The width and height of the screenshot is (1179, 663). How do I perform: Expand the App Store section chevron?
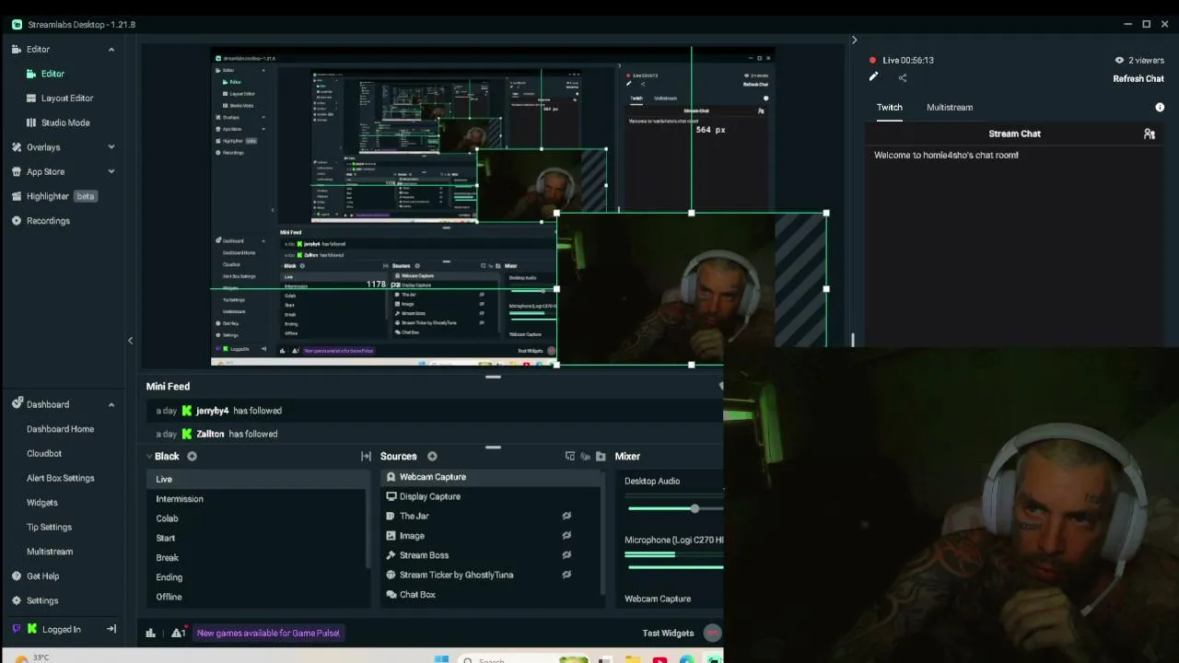111,171
